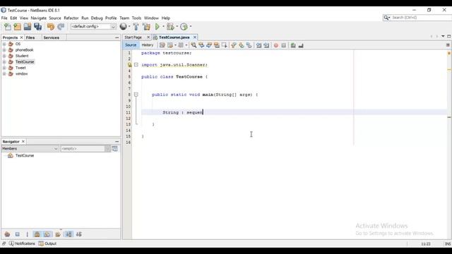
Task: Click the Find Selection magnifier icon
Action: click(194, 45)
